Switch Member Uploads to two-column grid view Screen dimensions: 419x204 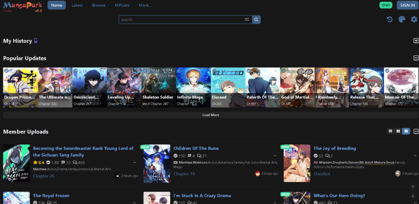point(398,131)
